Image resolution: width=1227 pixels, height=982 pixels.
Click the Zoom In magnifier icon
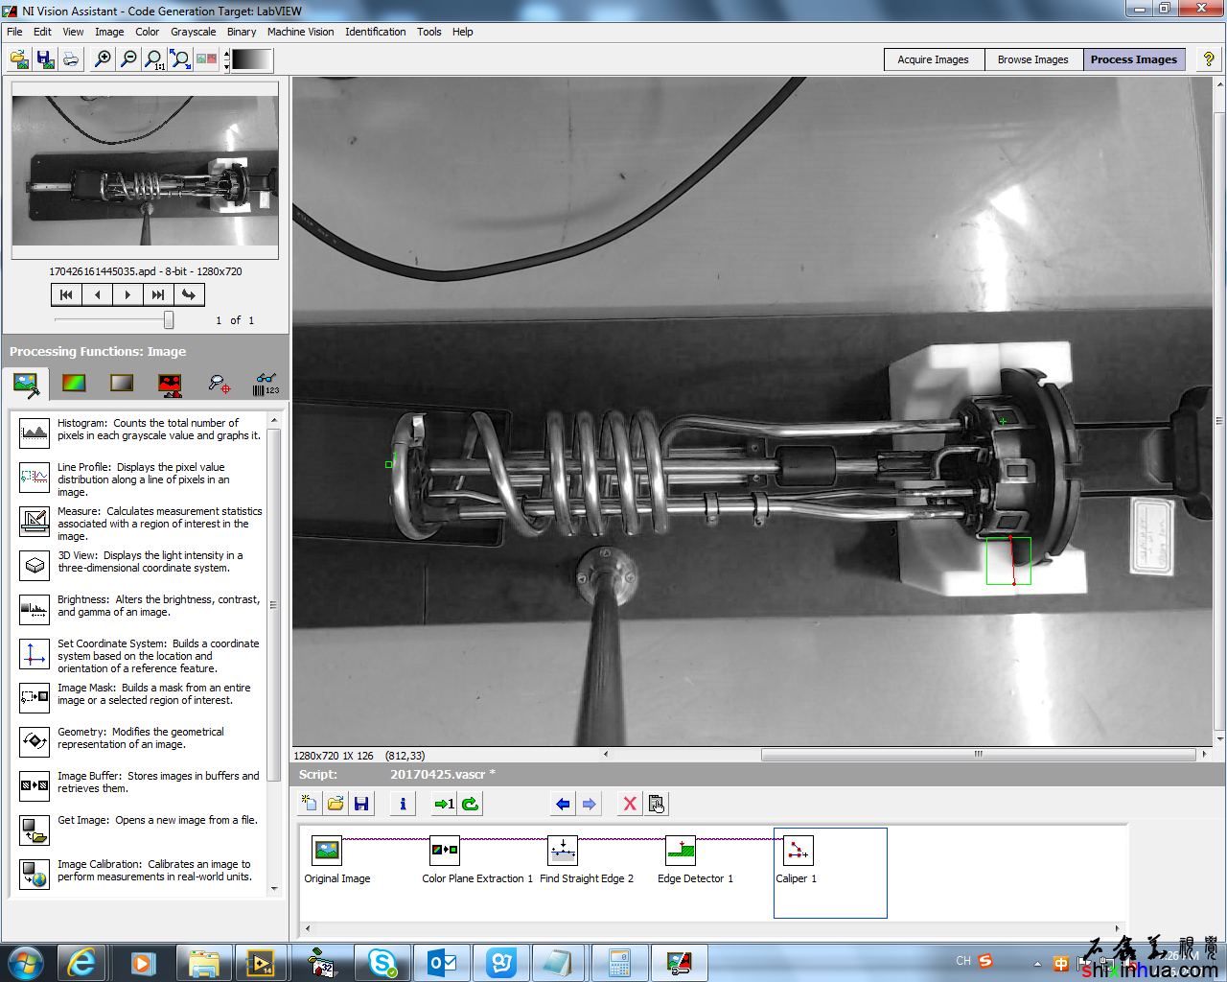103,59
